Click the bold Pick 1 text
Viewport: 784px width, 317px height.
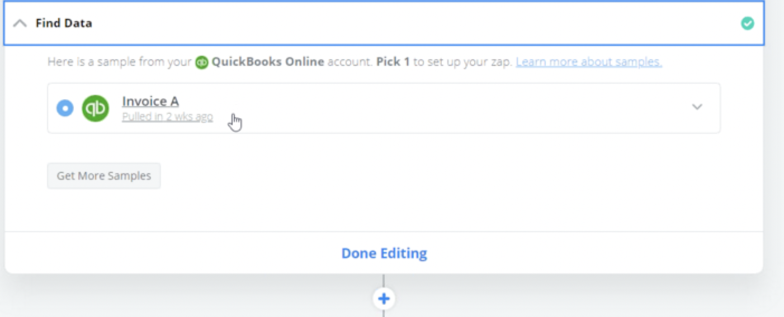[393, 62]
